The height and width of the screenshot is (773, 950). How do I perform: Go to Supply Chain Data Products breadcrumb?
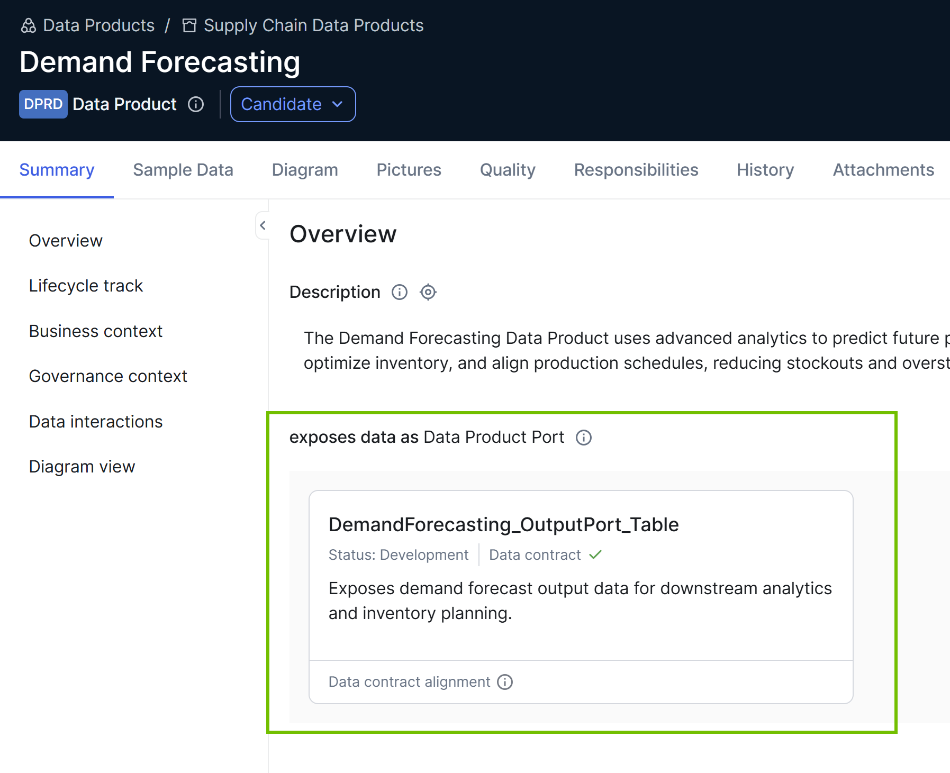coord(314,25)
